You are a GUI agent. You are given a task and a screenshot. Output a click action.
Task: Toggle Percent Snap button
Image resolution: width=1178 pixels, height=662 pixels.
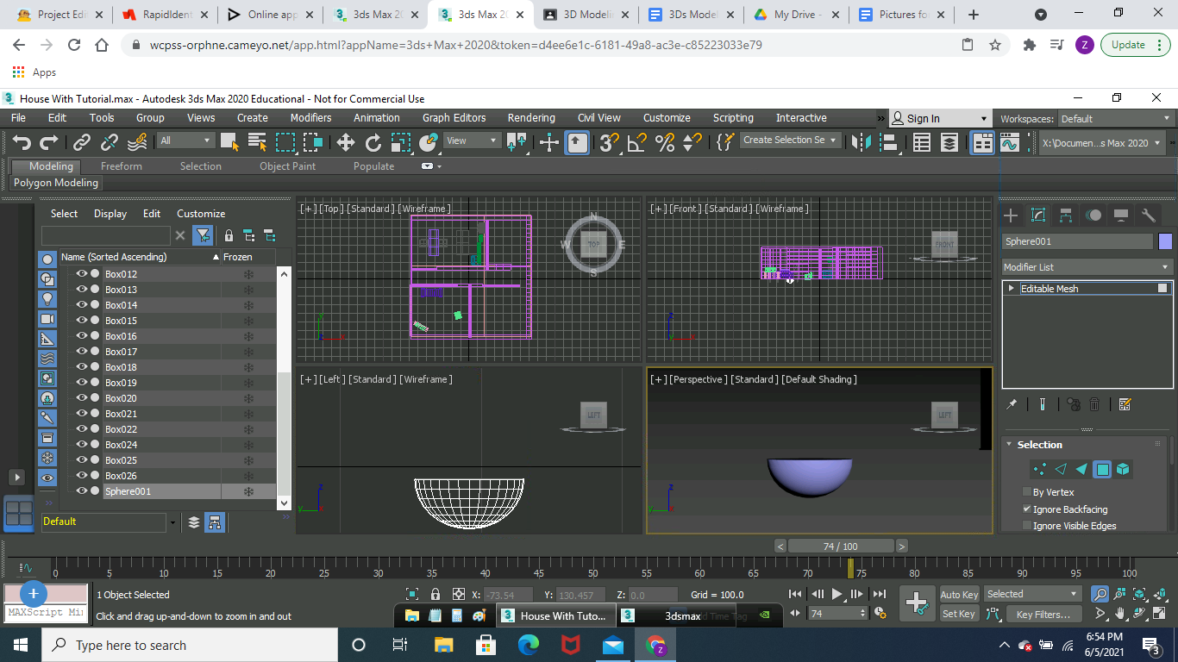pyautogui.click(x=664, y=142)
